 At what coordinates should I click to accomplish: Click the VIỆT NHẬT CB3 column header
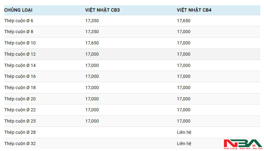coord(102,10)
